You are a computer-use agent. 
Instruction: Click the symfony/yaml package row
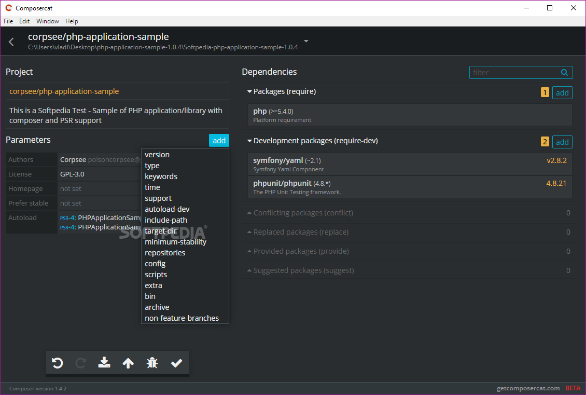pyautogui.click(x=410, y=164)
